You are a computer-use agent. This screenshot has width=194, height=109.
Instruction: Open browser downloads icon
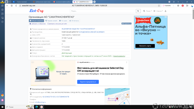(x=192, y=6)
